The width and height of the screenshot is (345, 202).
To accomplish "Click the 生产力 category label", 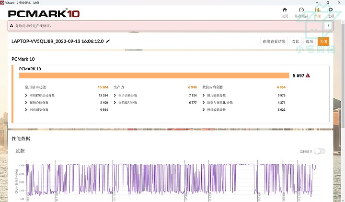I will click(x=119, y=87).
